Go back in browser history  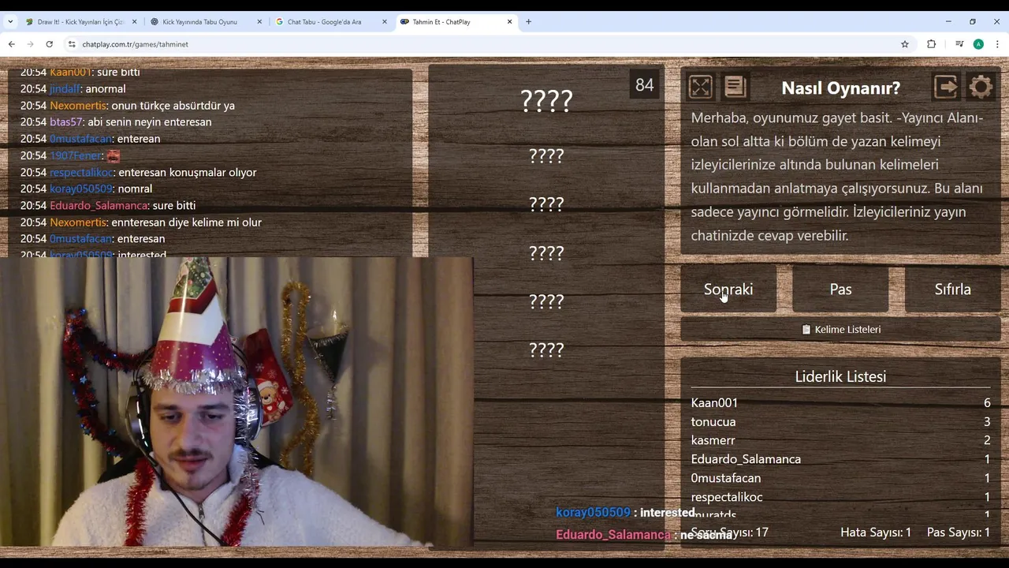point(12,44)
